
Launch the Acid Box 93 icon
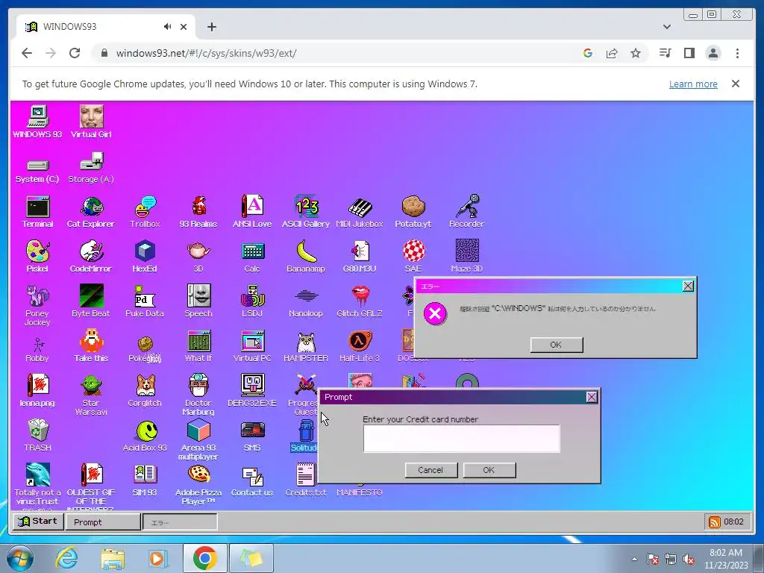click(x=145, y=436)
